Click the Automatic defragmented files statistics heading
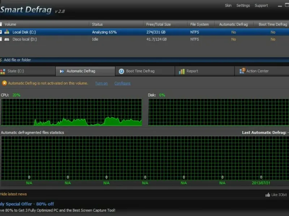289x216 pixels. point(33,132)
